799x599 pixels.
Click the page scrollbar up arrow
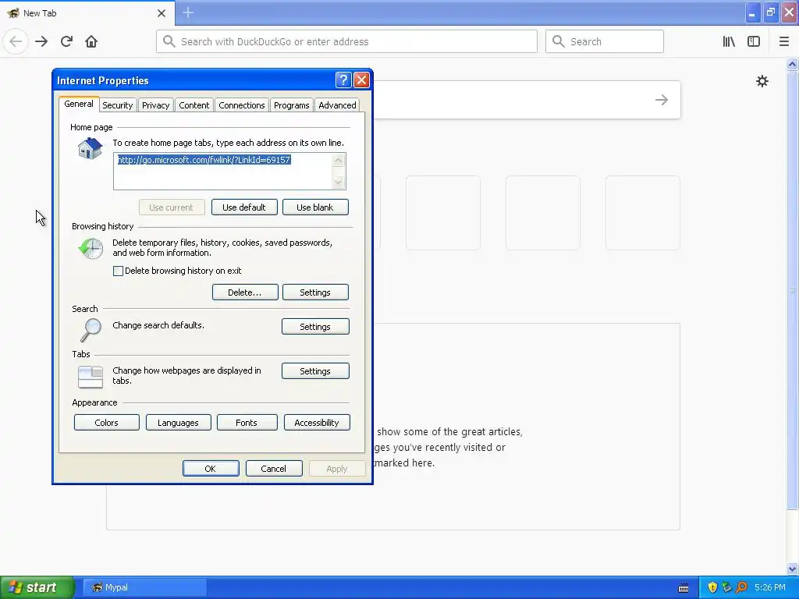(x=792, y=64)
